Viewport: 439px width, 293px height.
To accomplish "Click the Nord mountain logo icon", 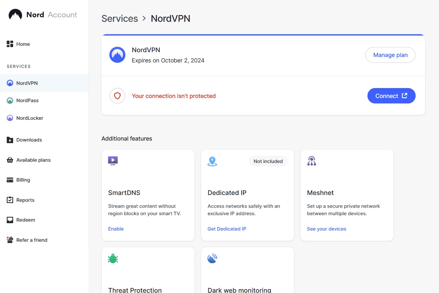I will coord(15,14).
